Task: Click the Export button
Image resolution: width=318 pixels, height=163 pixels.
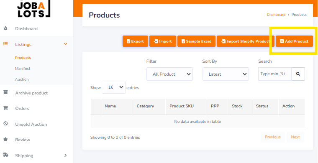Action: tap(135, 41)
